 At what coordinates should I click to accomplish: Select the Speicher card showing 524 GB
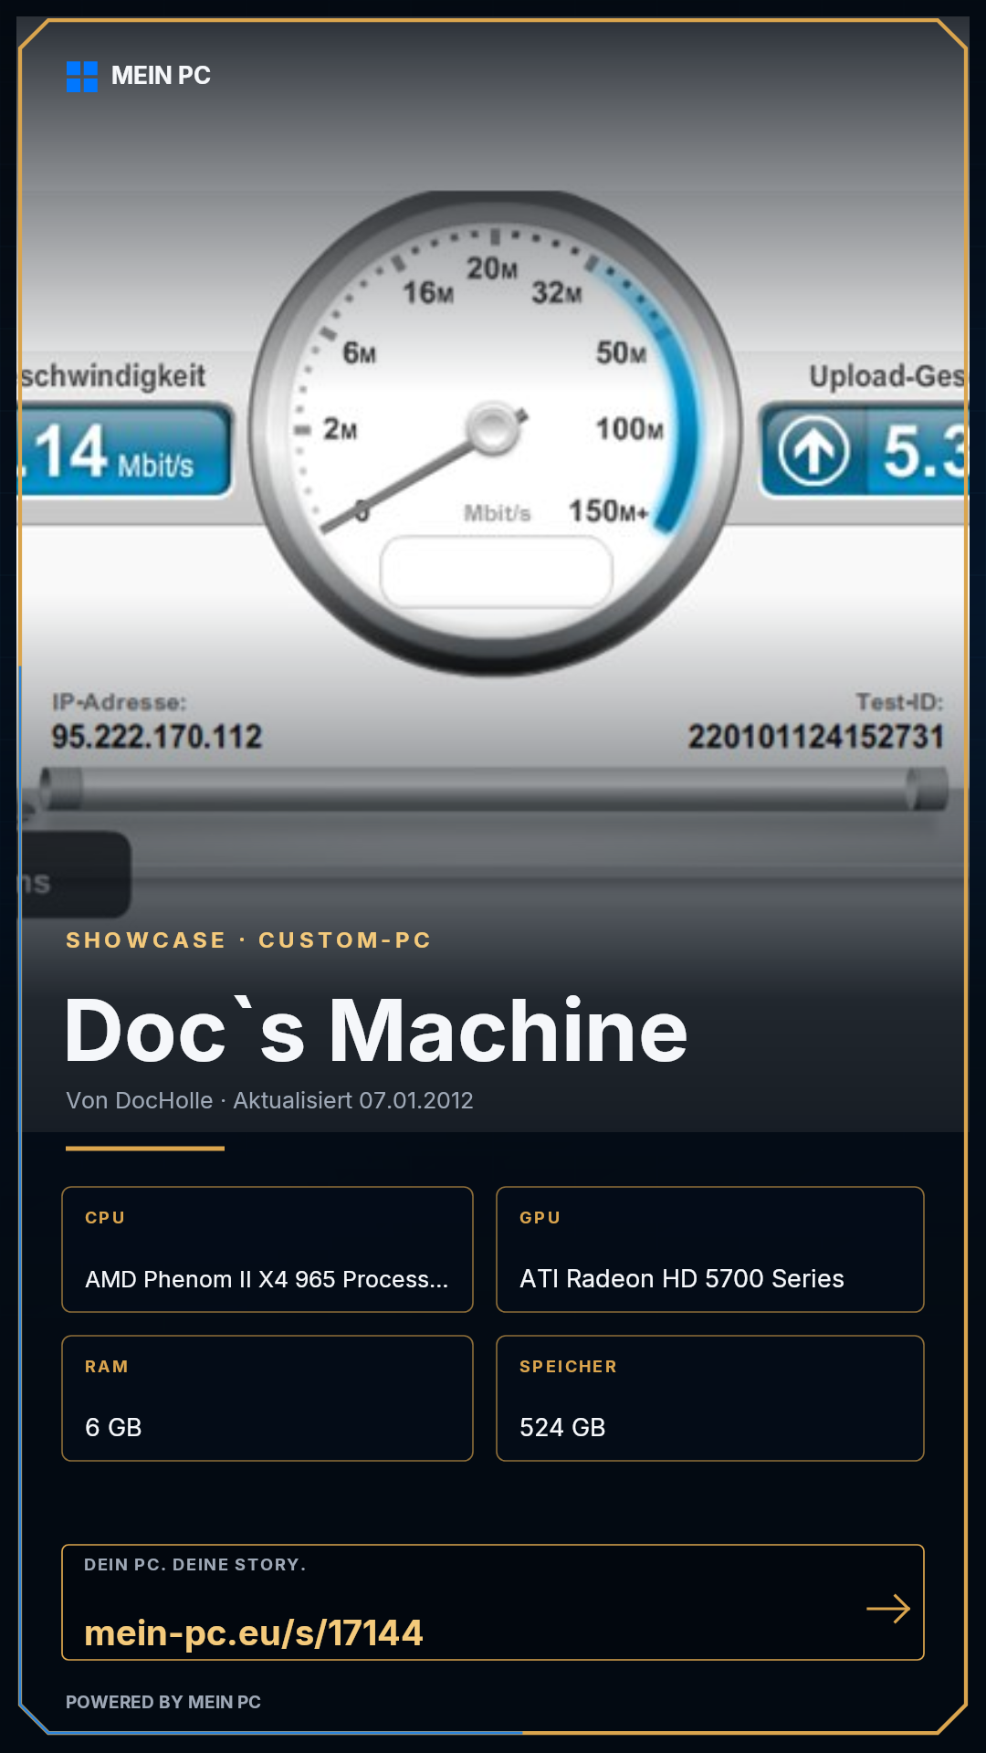(710, 1398)
